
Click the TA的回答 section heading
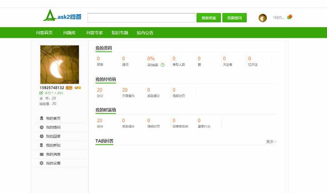click(104, 141)
